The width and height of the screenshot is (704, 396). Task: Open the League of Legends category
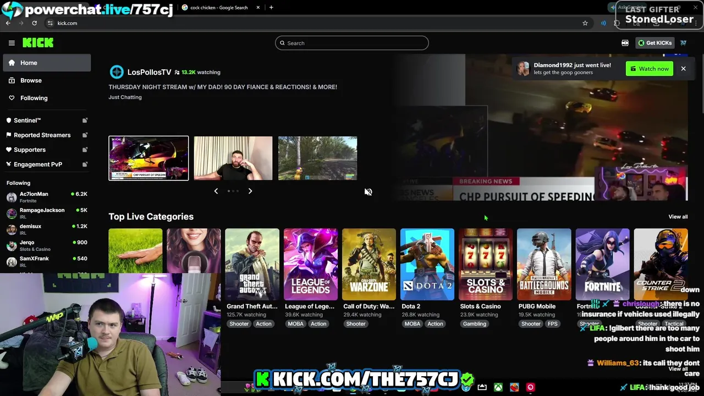[311, 265]
